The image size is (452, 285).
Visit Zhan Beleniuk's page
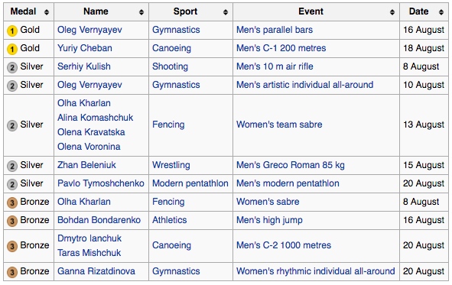[x=86, y=165]
